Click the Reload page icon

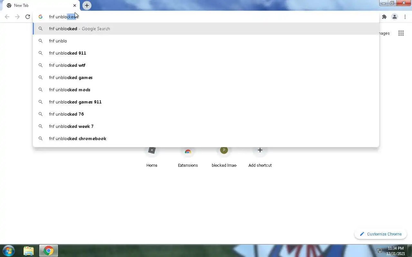(x=28, y=17)
